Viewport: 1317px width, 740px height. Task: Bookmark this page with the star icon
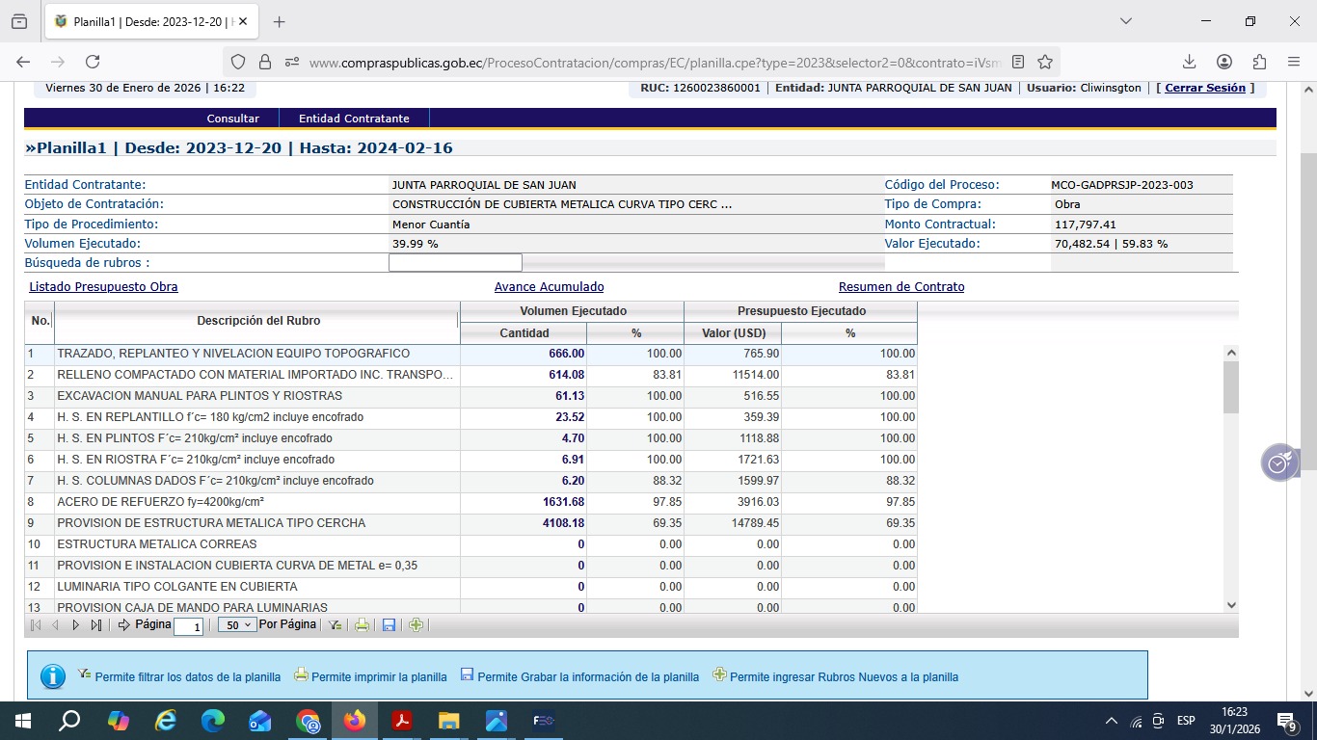(x=1045, y=62)
